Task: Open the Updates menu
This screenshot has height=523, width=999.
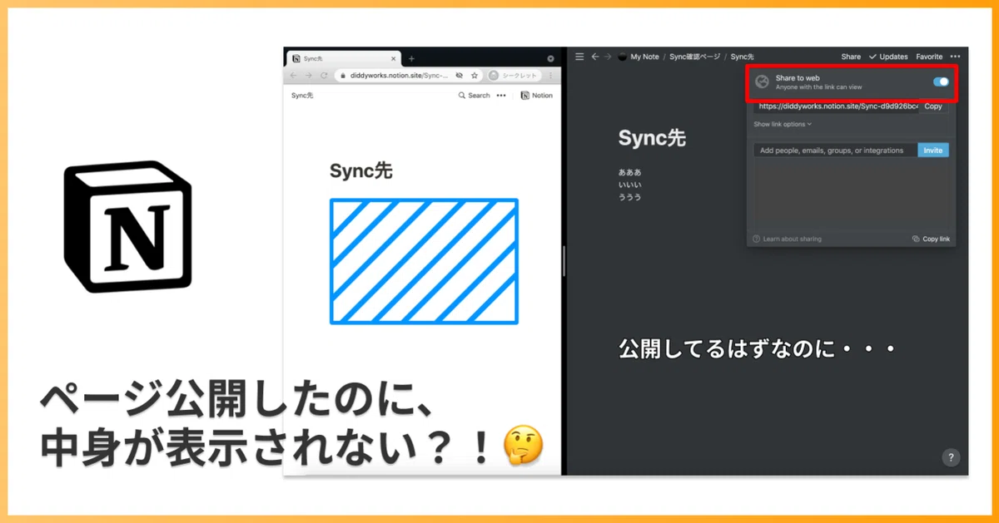Action: click(x=888, y=57)
